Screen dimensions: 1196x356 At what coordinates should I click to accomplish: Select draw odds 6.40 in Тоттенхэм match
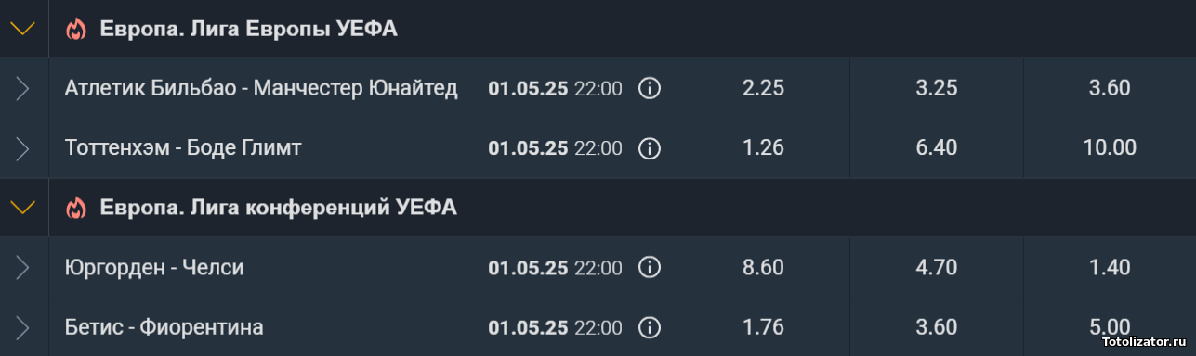[937, 148]
